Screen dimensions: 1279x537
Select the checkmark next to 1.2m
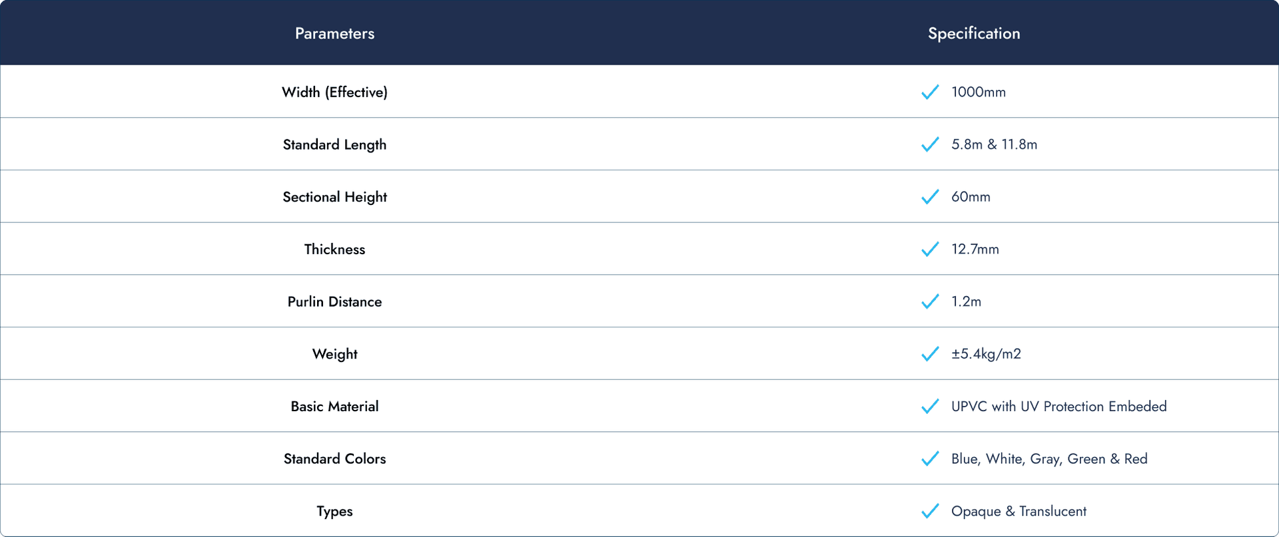(x=930, y=301)
